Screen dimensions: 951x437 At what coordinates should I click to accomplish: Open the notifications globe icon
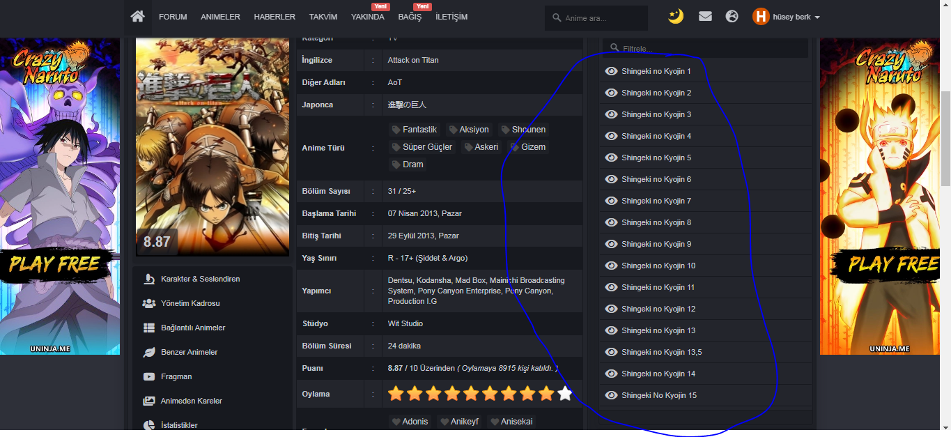pos(732,16)
